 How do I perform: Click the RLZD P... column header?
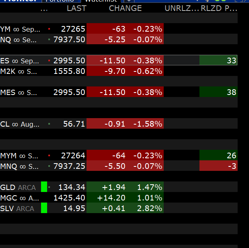pos(219,8)
